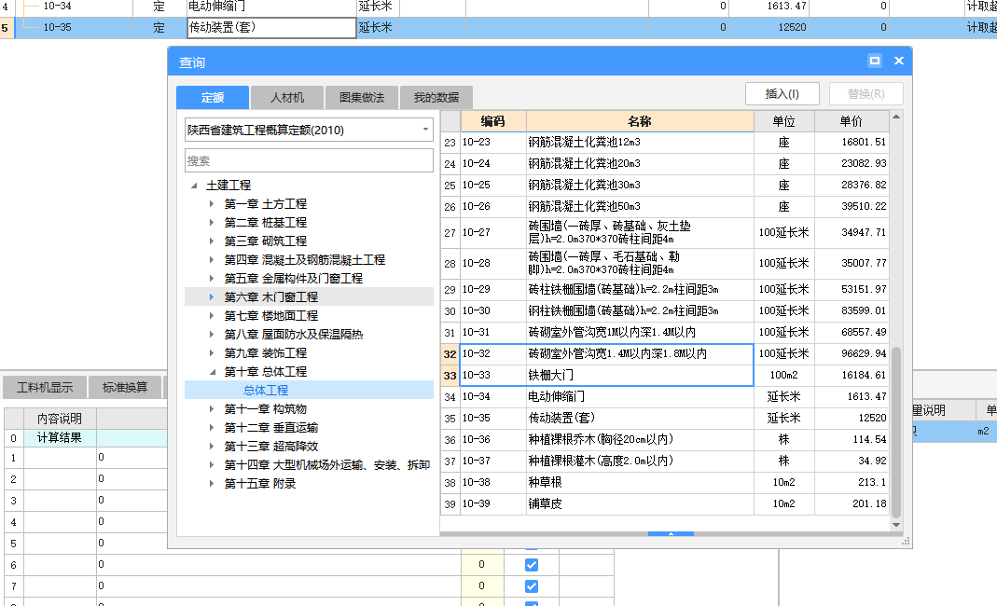Click the 单位 column header
997x606 pixels.
tap(784, 121)
